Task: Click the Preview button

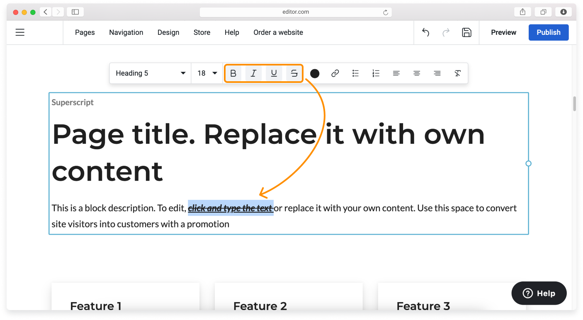Action: (504, 32)
